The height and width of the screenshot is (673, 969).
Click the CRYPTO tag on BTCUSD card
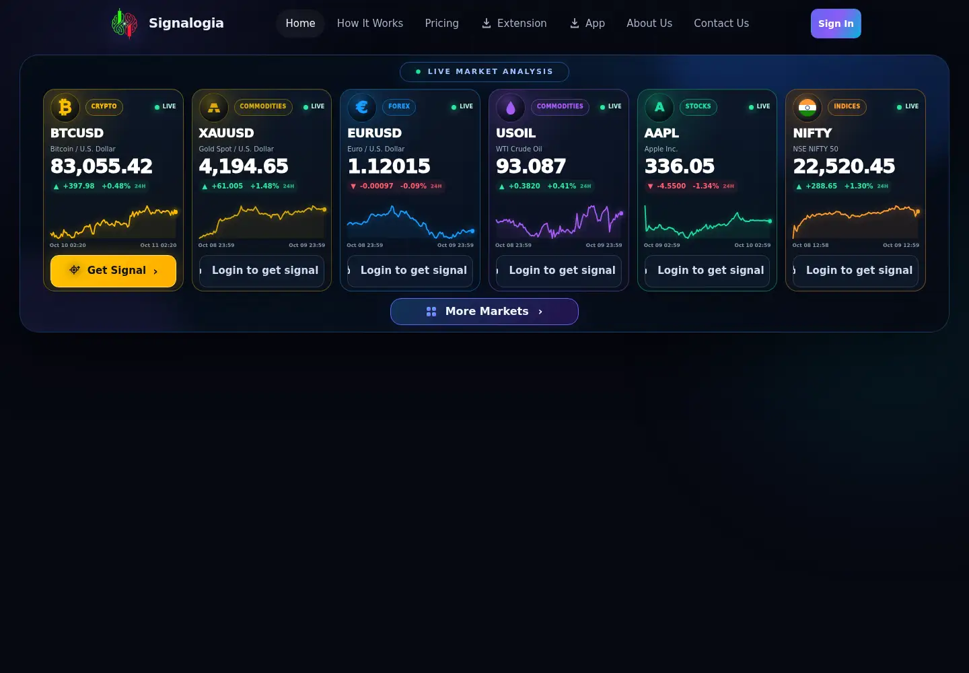[x=104, y=107]
